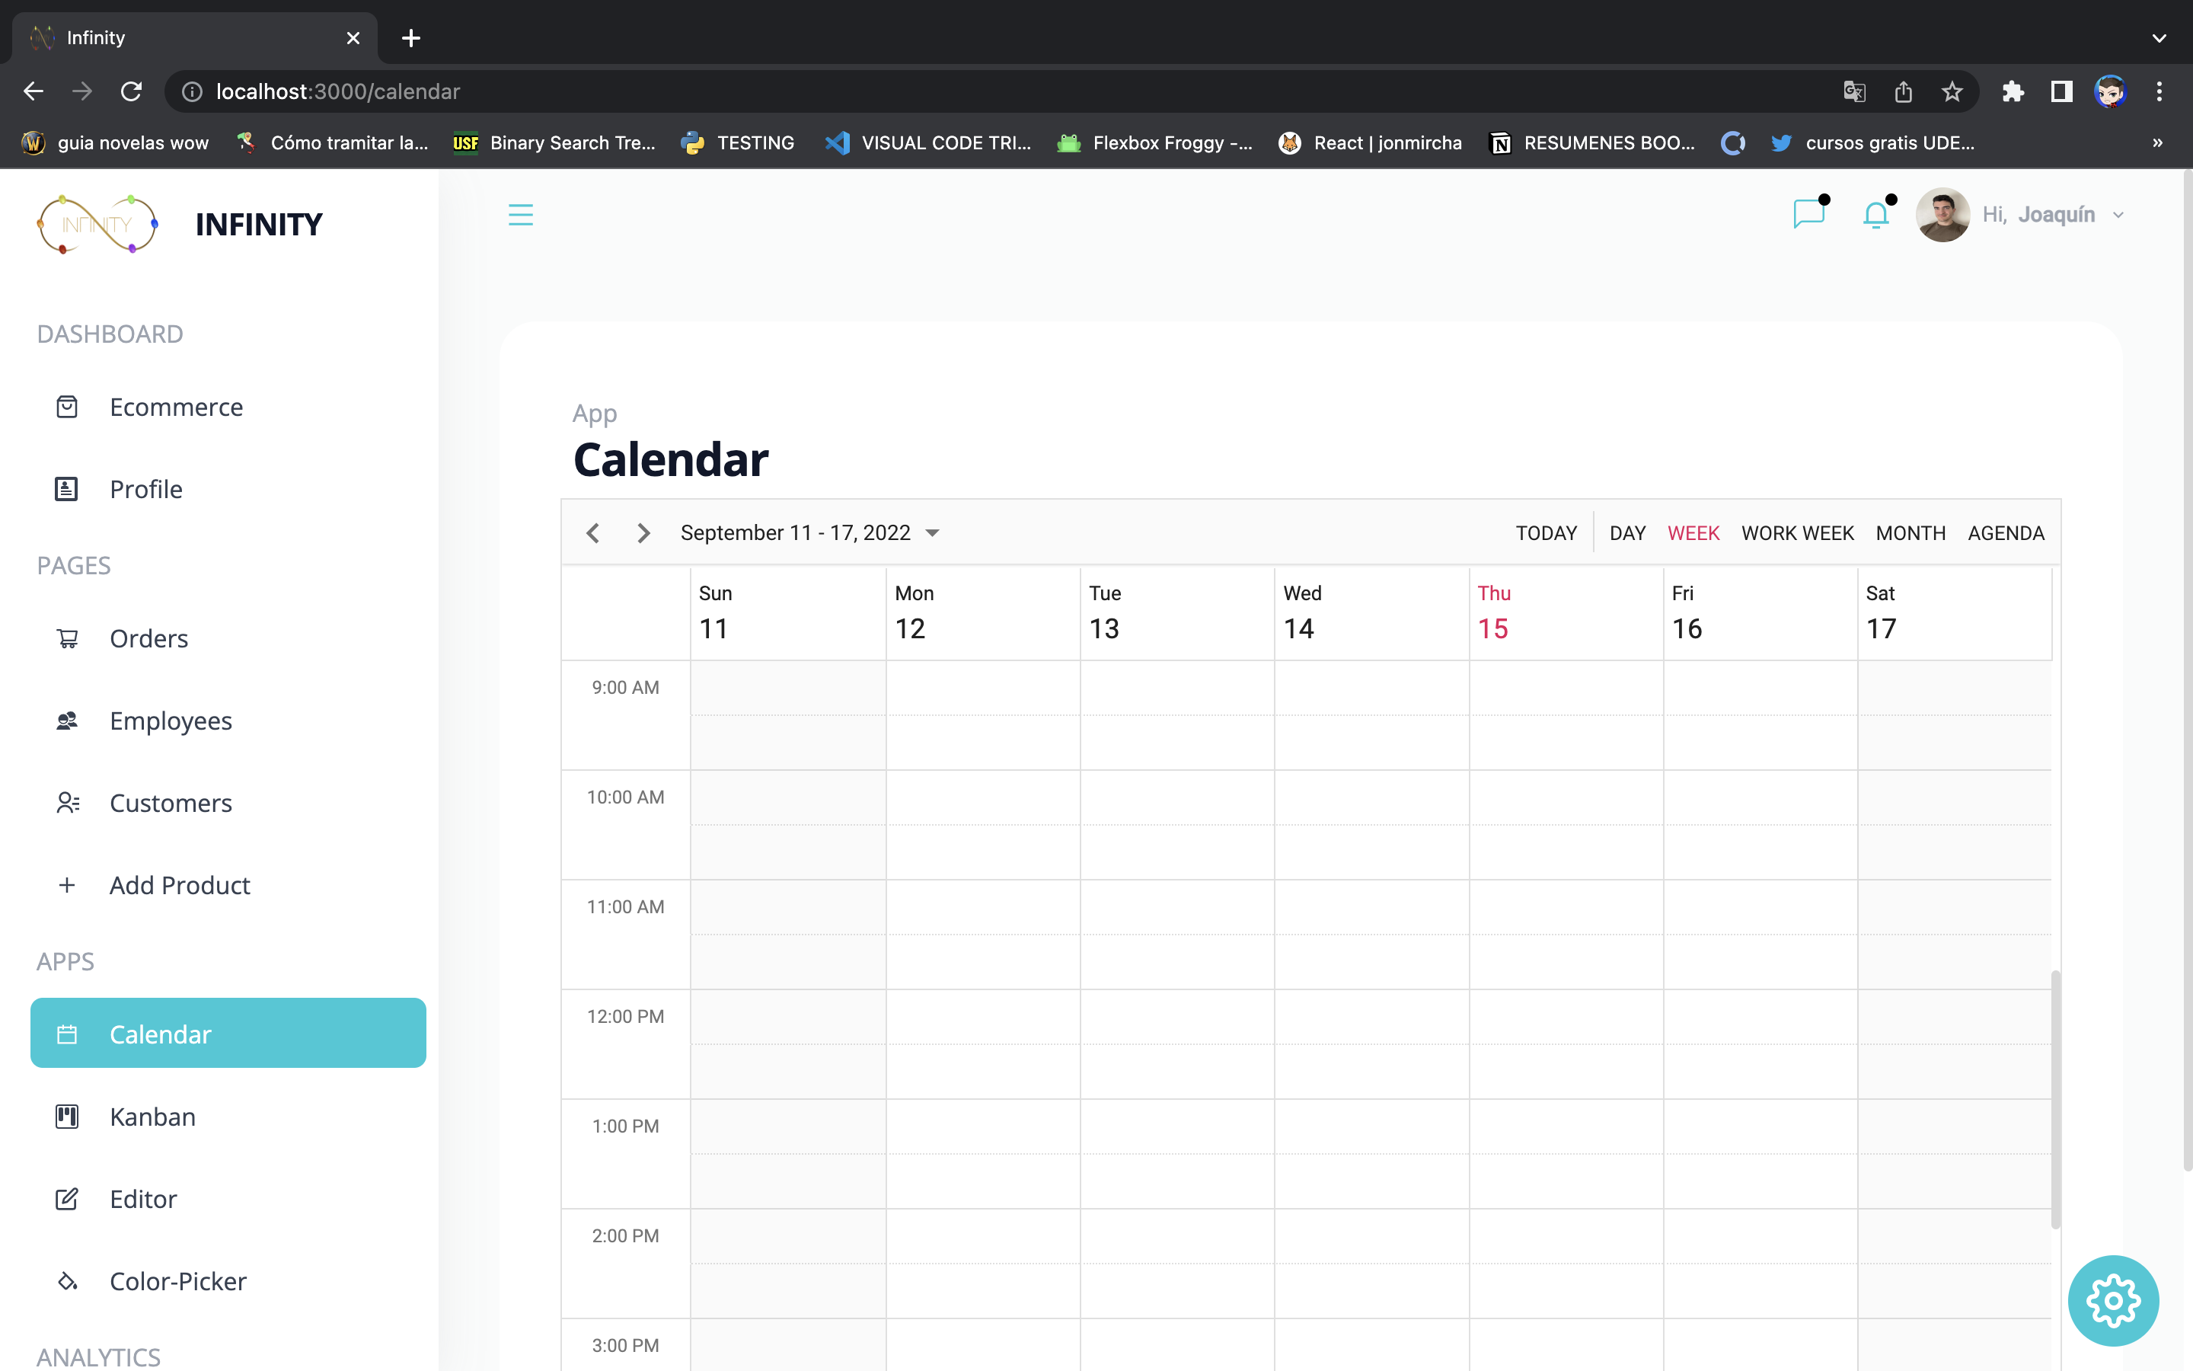The height and width of the screenshot is (1371, 2193).
Task: Select the Orders cart icon
Action: (67, 638)
